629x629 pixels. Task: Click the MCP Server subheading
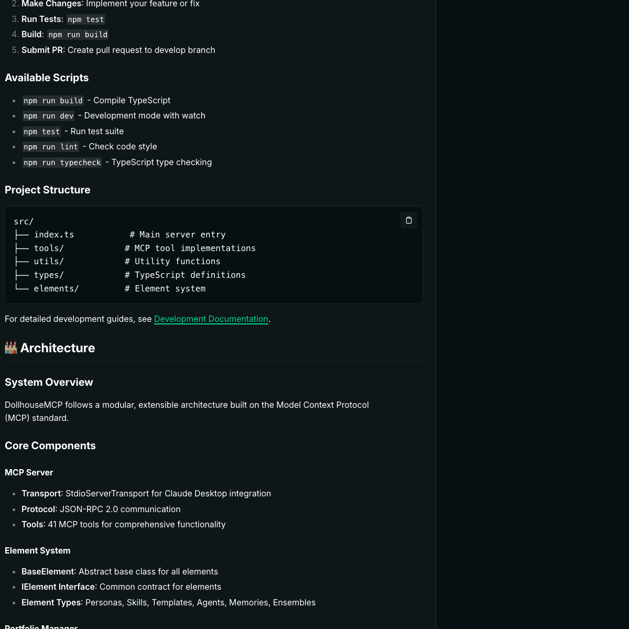(29, 472)
